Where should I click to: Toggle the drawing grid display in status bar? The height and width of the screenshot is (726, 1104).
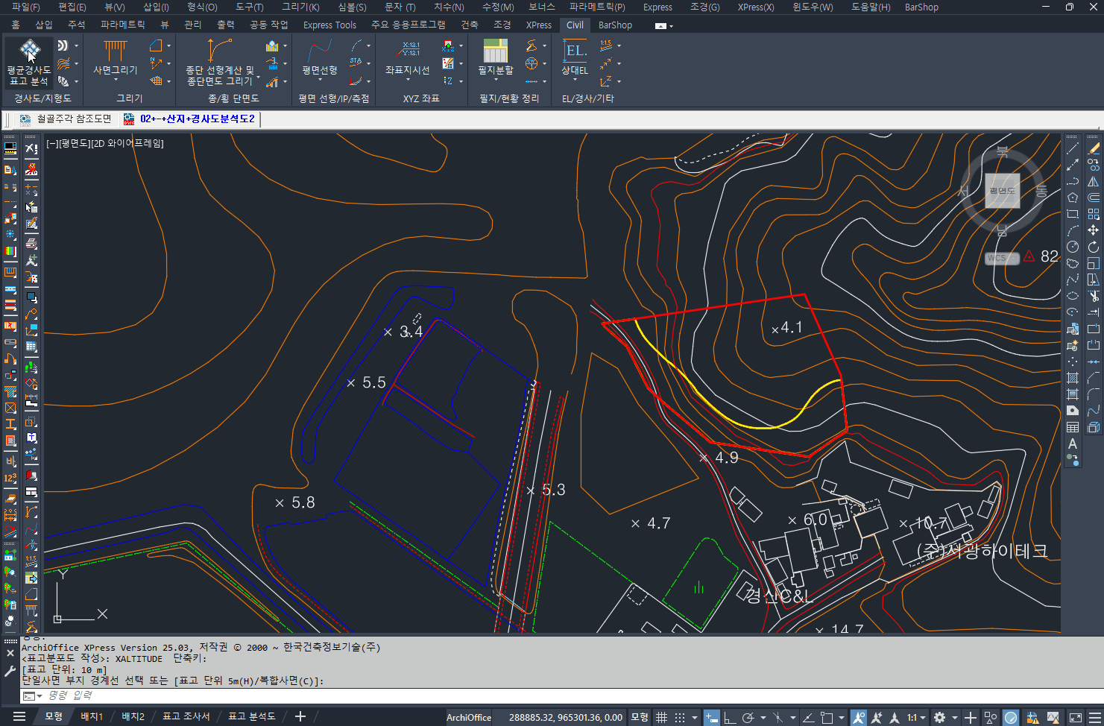pos(661,717)
